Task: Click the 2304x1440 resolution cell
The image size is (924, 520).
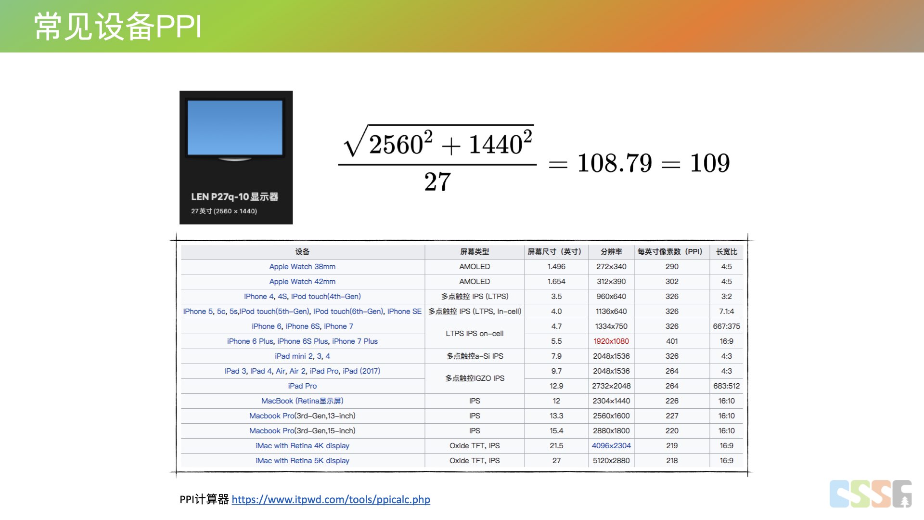Action: [x=611, y=401]
